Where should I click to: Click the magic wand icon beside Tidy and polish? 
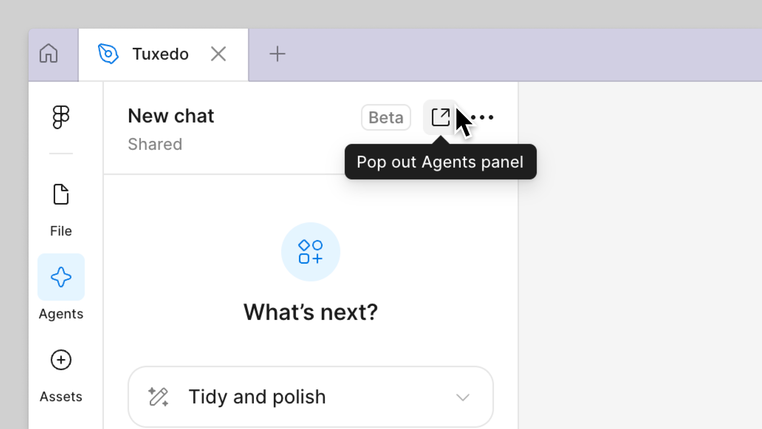(x=158, y=397)
